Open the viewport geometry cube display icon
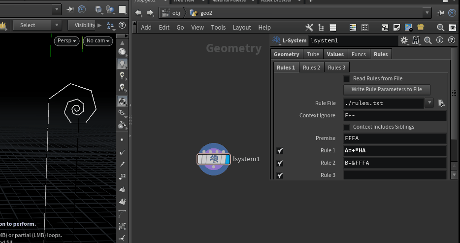The height and width of the screenshot is (243, 460). (x=99, y=10)
